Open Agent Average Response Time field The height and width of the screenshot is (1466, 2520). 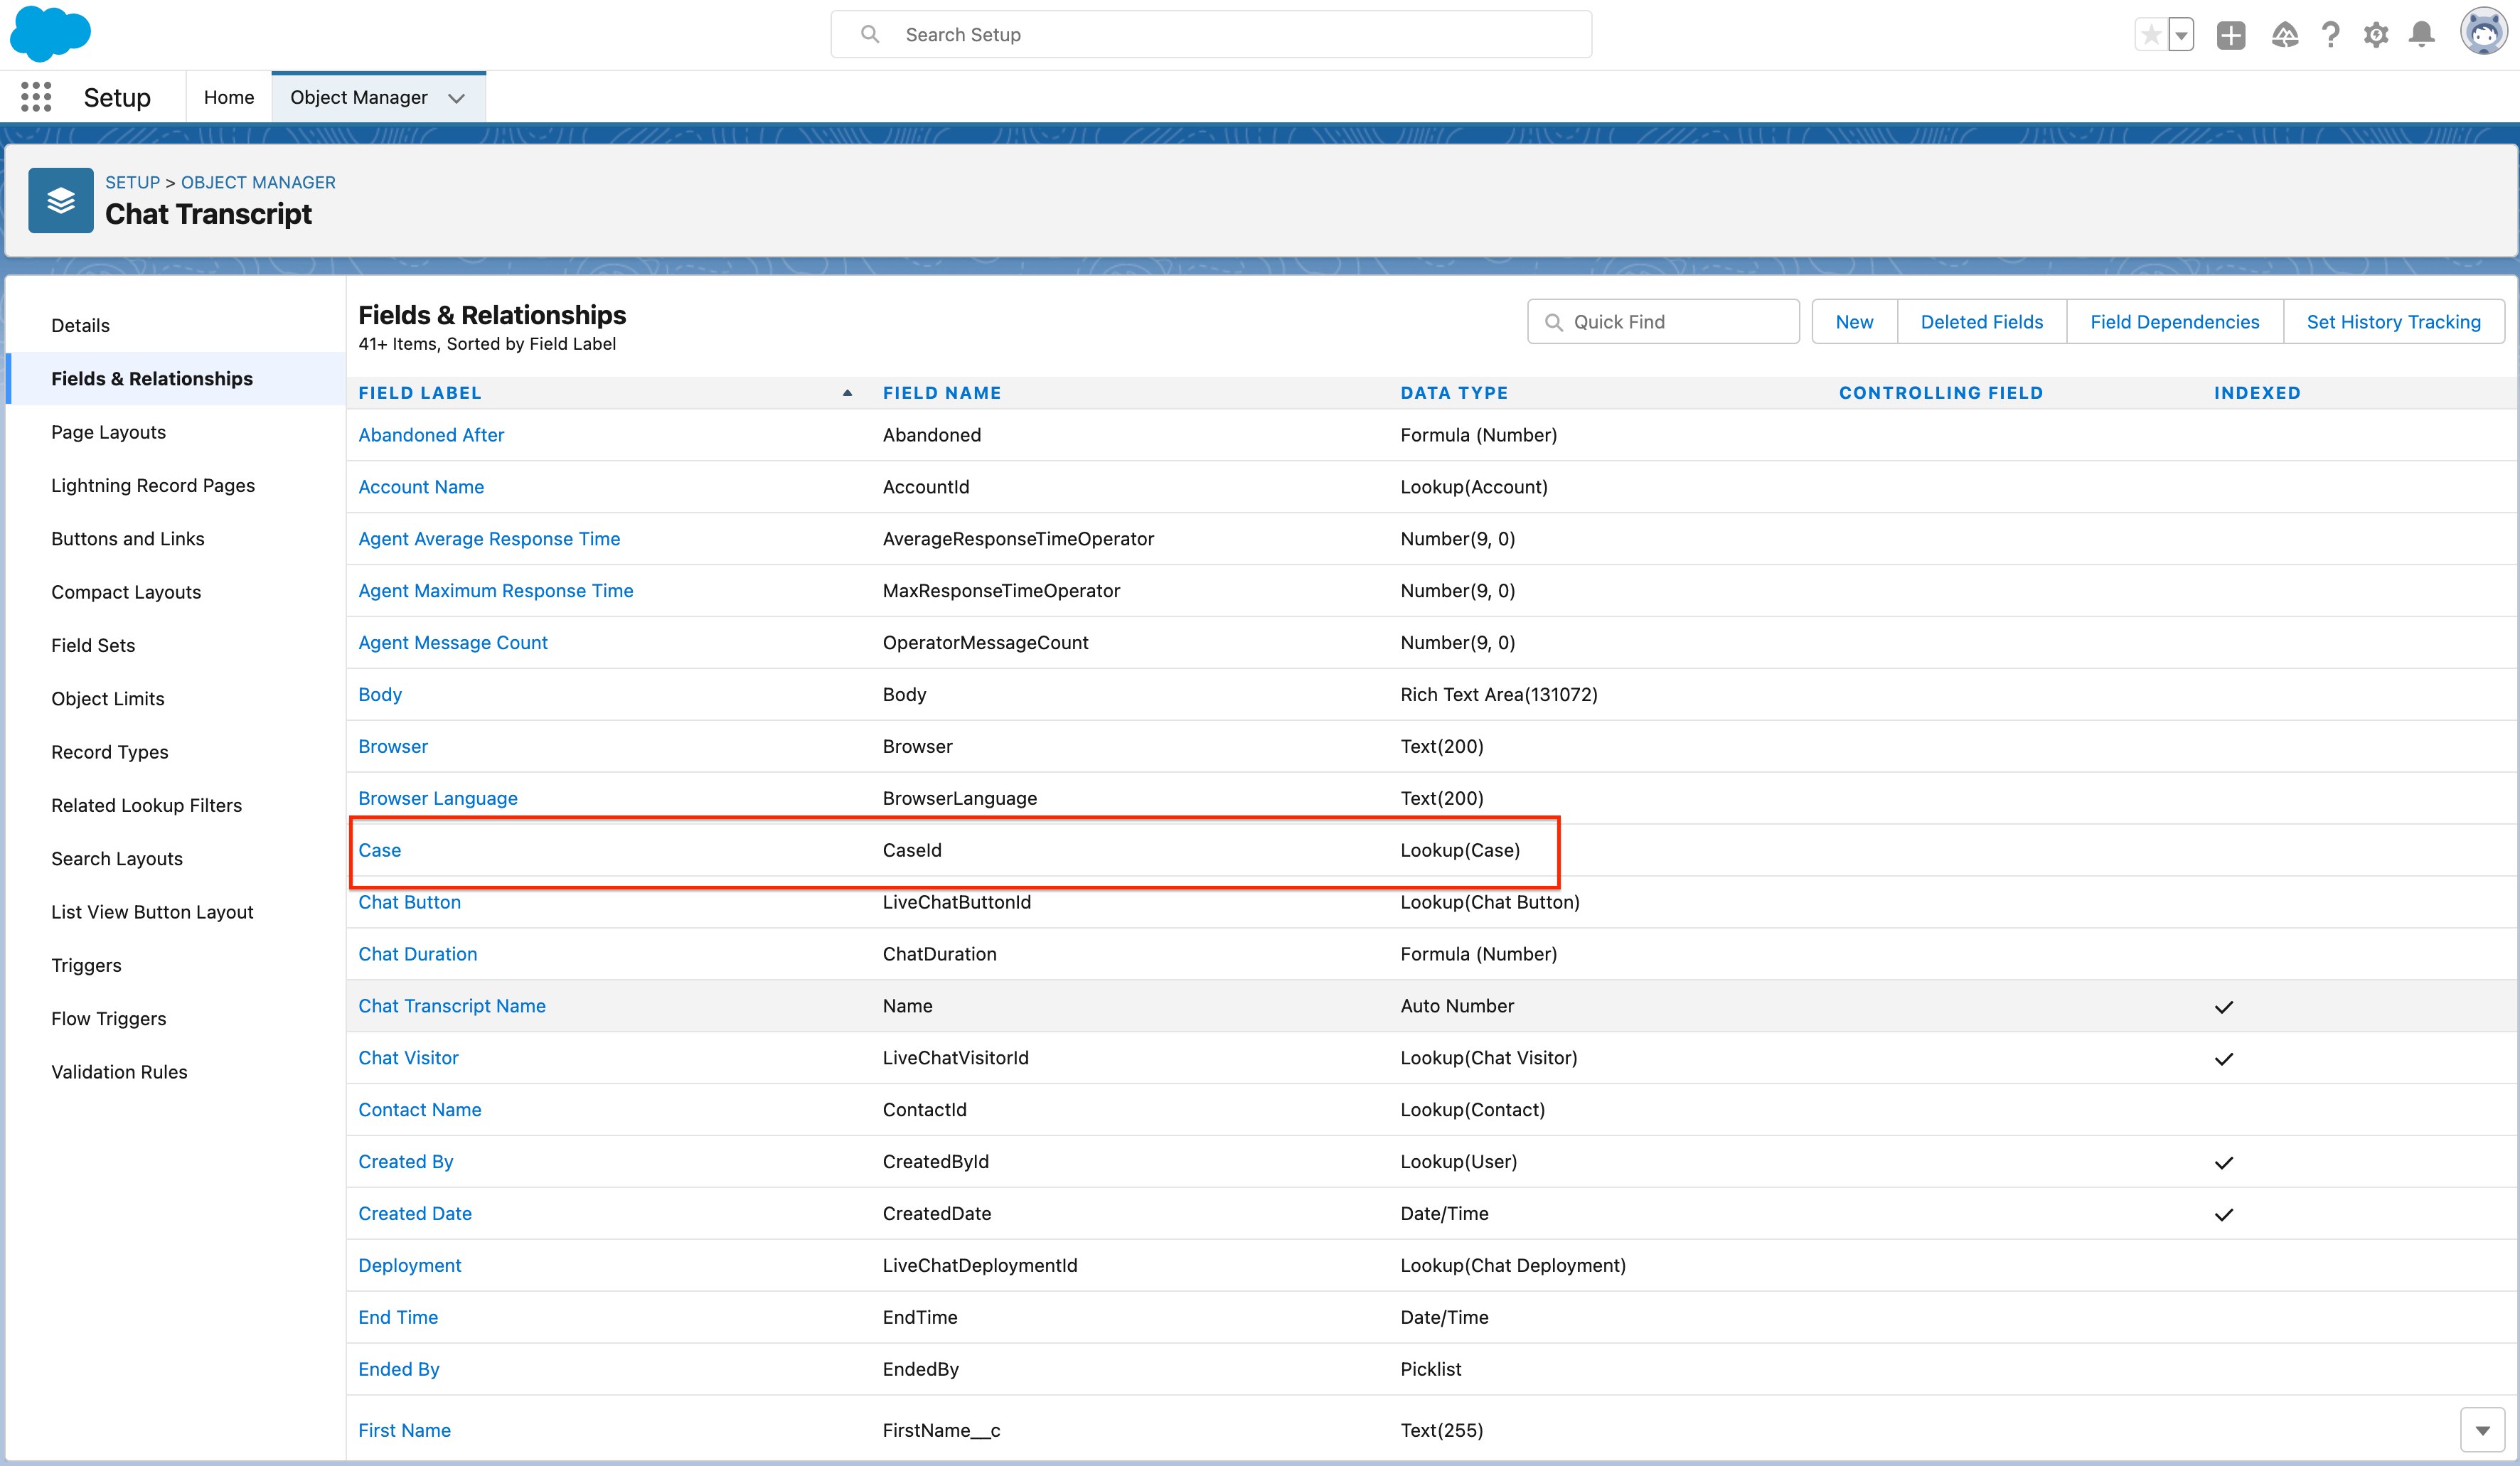coord(489,539)
